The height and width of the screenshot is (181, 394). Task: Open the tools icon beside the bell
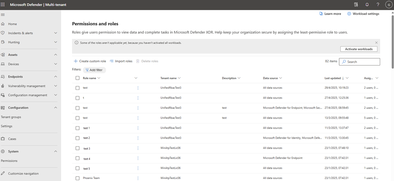point(356,4)
